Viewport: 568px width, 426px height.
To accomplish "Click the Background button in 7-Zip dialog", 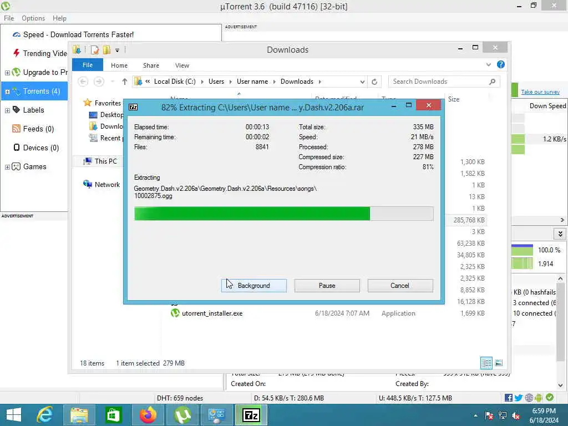I will click(x=253, y=286).
